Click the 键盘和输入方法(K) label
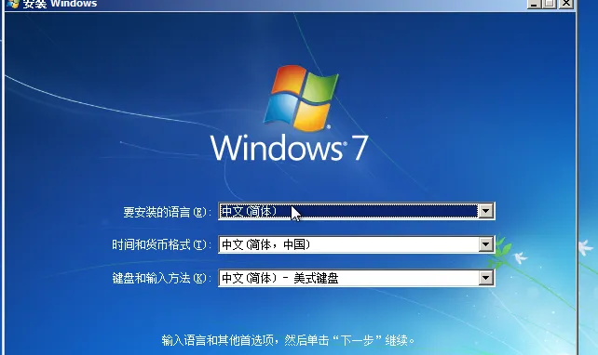The height and width of the screenshot is (355, 598). [x=161, y=278]
